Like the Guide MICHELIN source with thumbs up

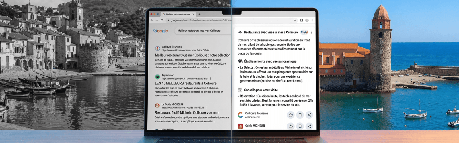tap(291, 126)
